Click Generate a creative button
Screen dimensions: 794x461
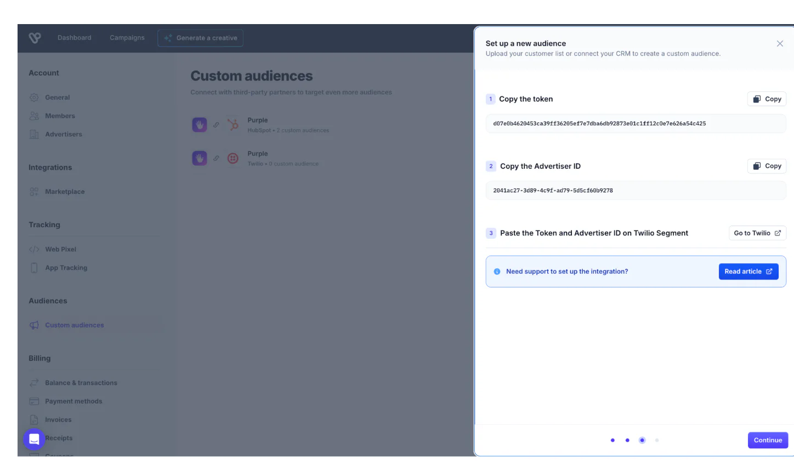click(x=201, y=38)
